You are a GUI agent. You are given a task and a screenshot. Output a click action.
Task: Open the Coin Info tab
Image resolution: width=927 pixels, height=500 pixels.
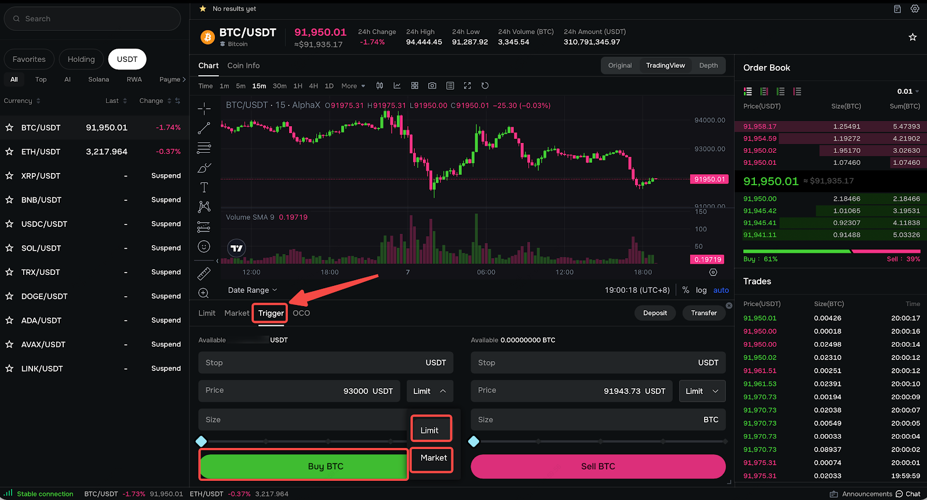[x=243, y=65]
